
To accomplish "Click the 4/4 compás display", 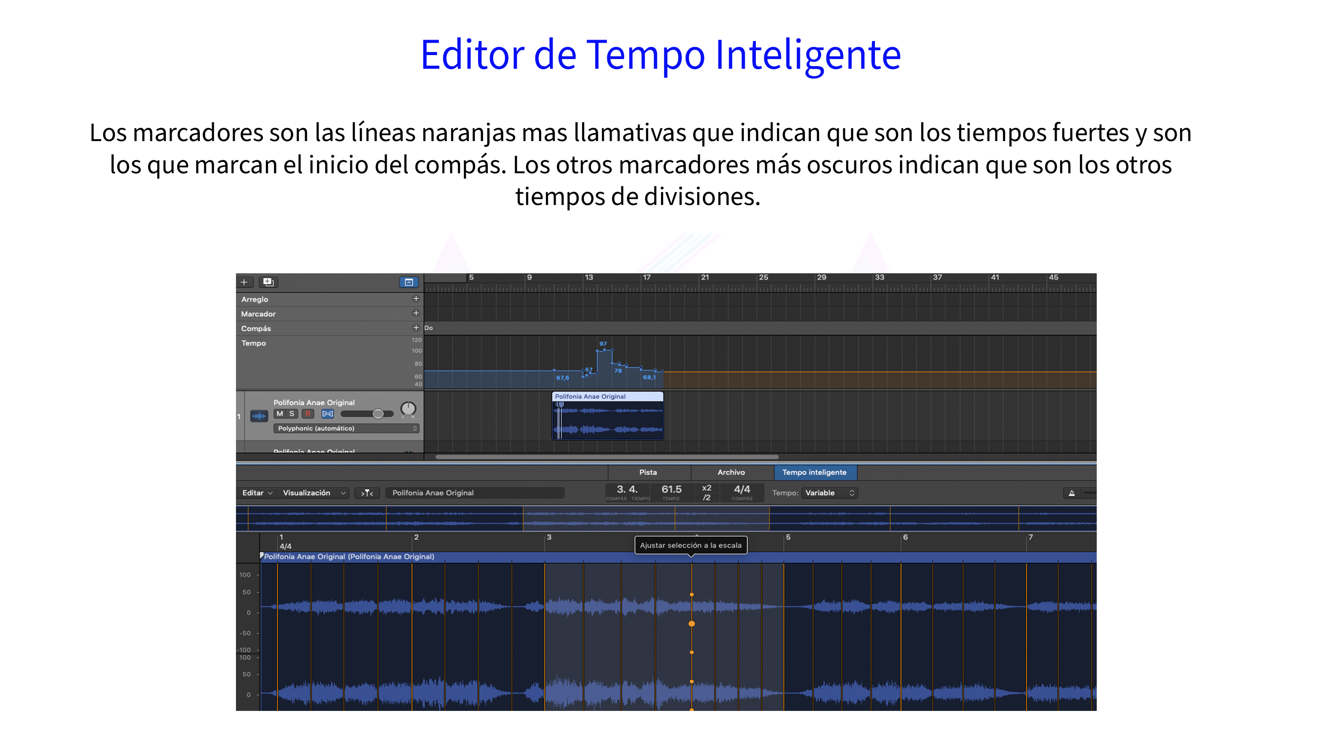I will click(742, 492).
